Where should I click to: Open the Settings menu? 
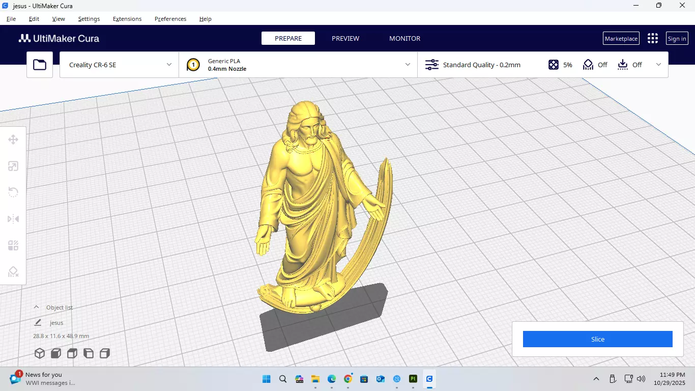[x=89, y=19]
